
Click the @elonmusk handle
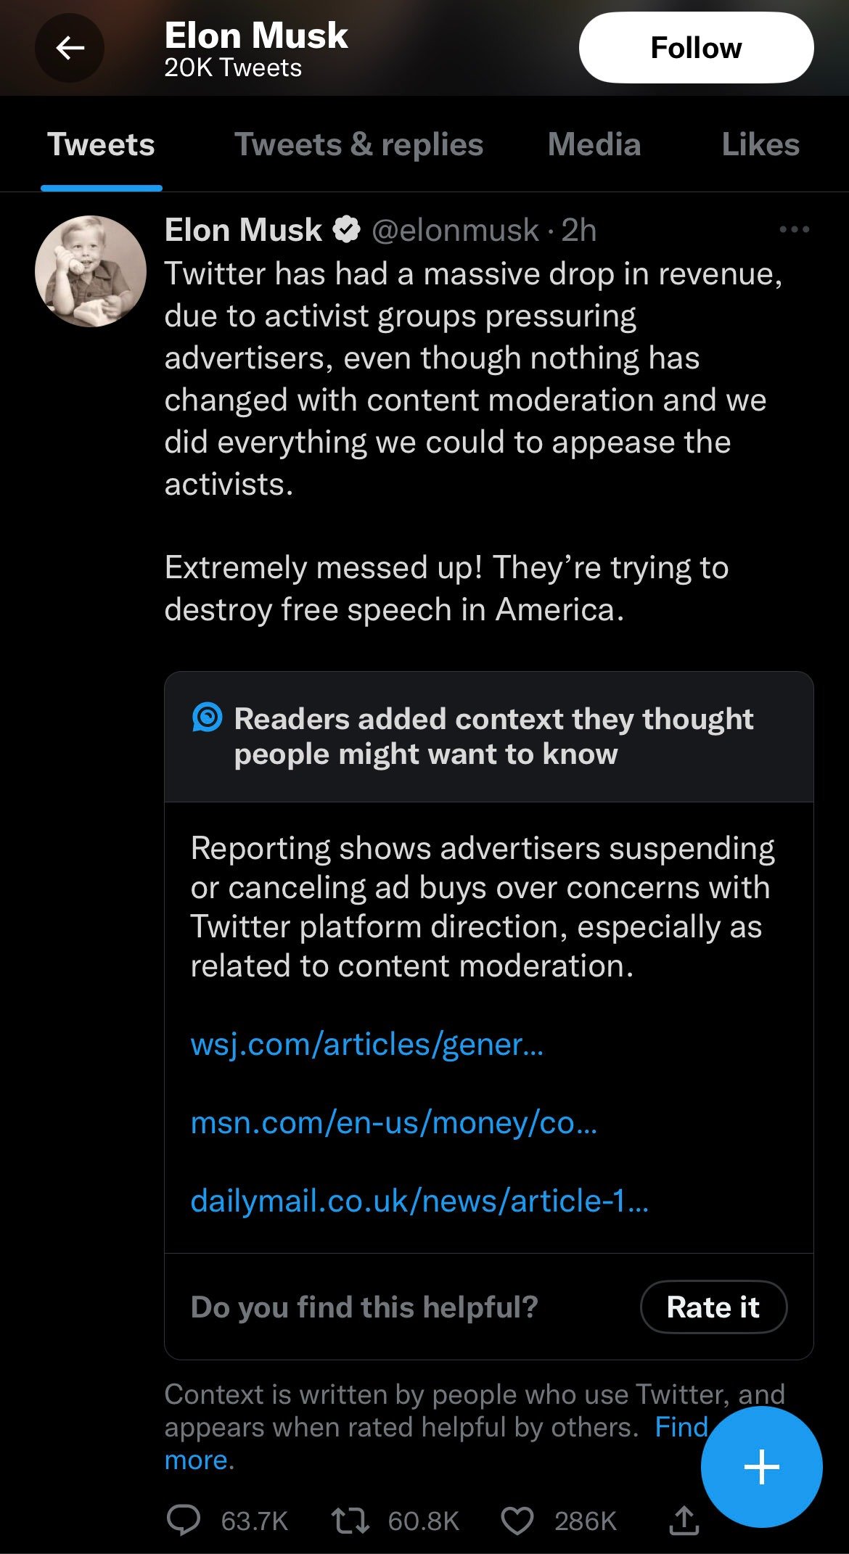(455, 230)
